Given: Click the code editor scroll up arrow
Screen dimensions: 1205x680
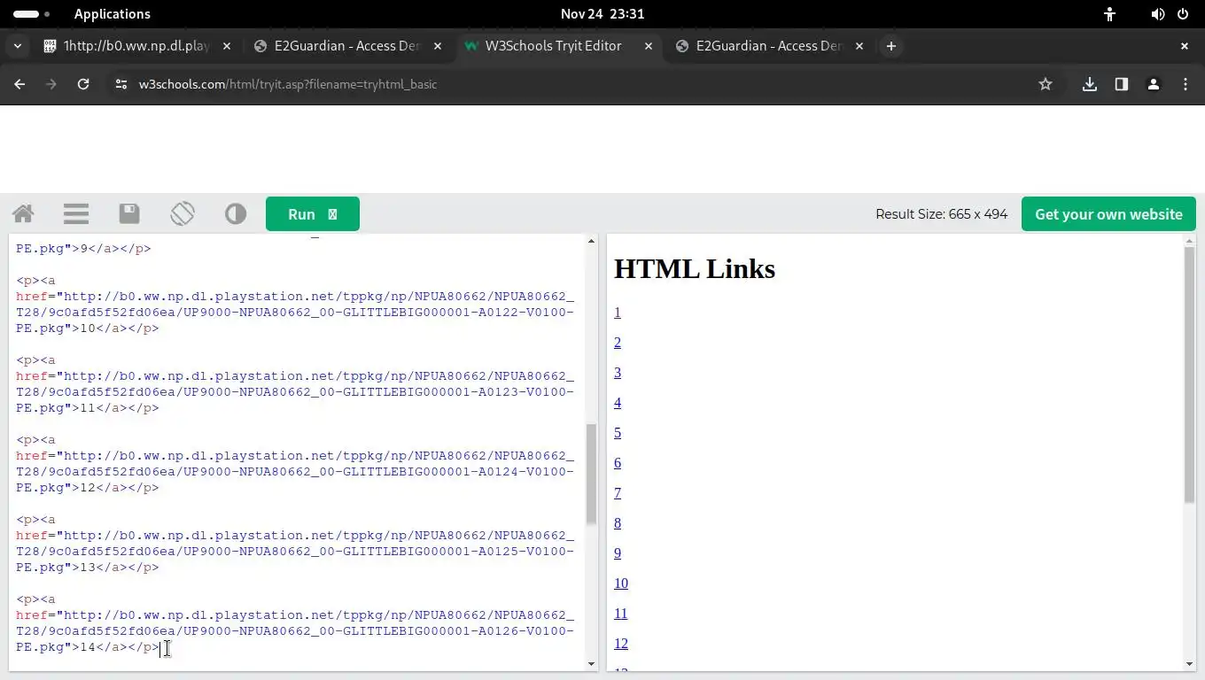Looking at the screenshot, I should [x=591, y=241].
